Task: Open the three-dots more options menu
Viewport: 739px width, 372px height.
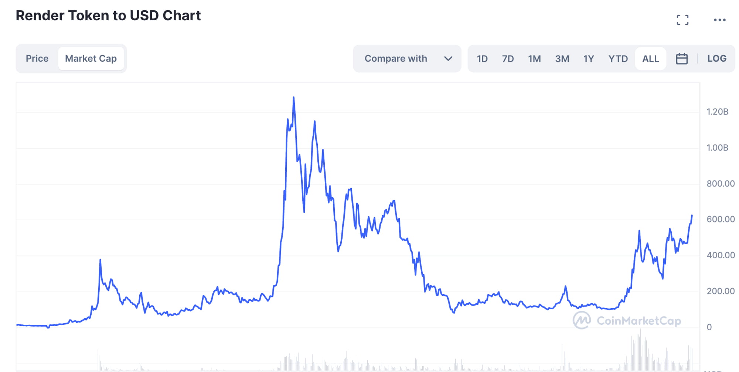Action: click(719, 20)
